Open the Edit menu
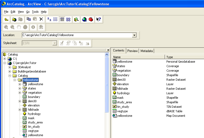204x138 pixels. tap(13, 12)
